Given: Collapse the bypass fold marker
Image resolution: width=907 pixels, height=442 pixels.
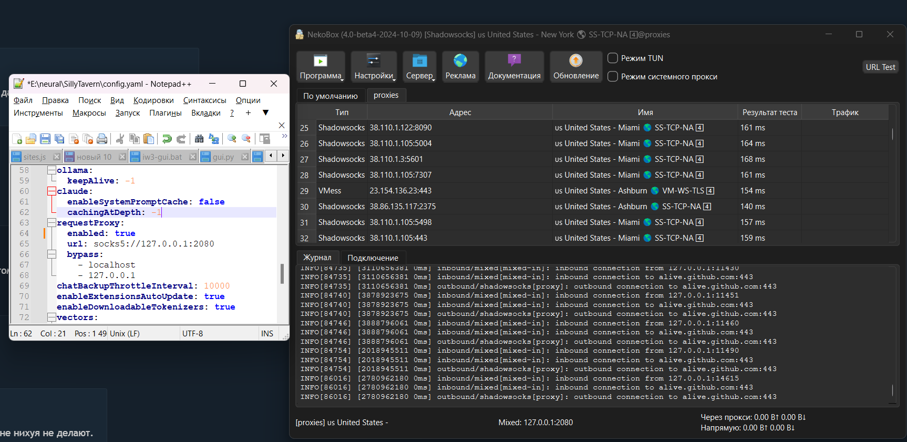Looking at the screenshot, I should point(51,254).
